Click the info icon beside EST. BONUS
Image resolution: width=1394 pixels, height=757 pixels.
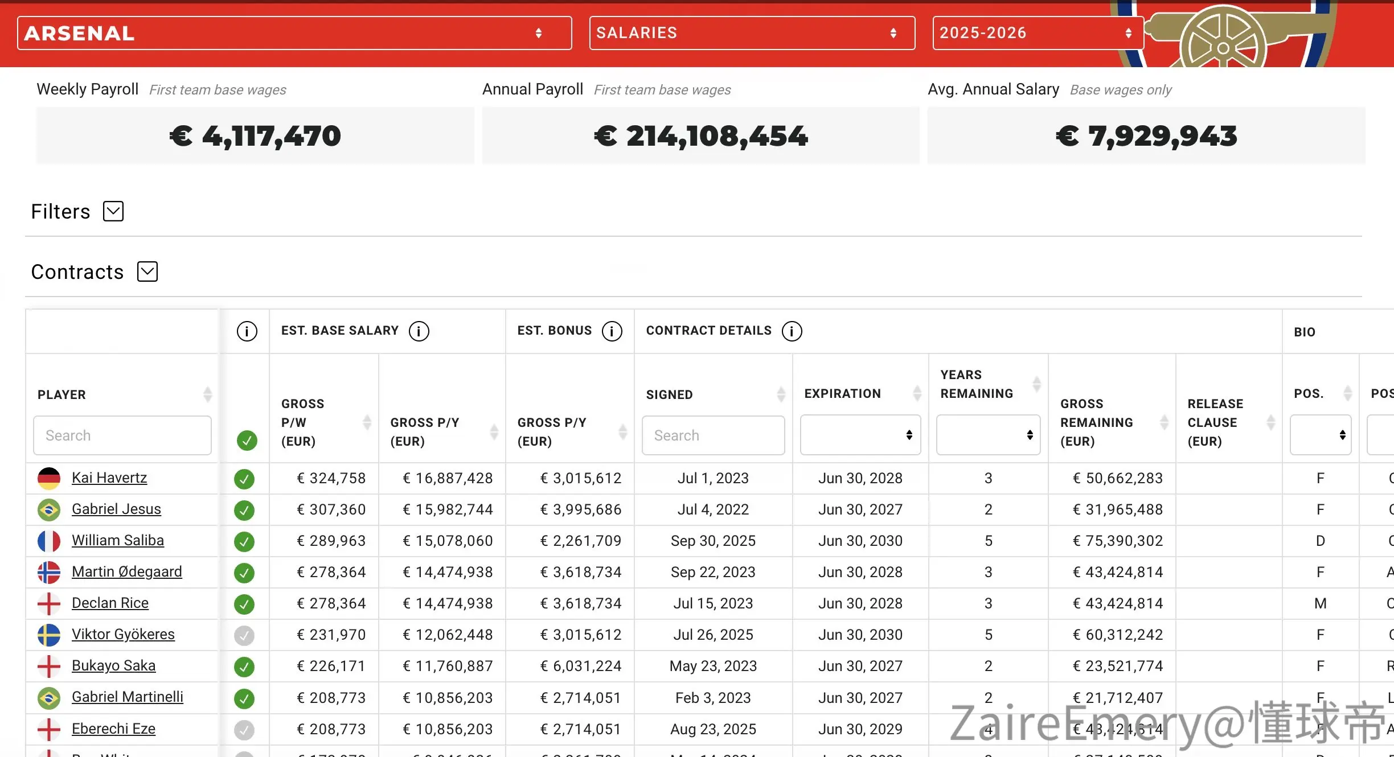tap(612, 331)
